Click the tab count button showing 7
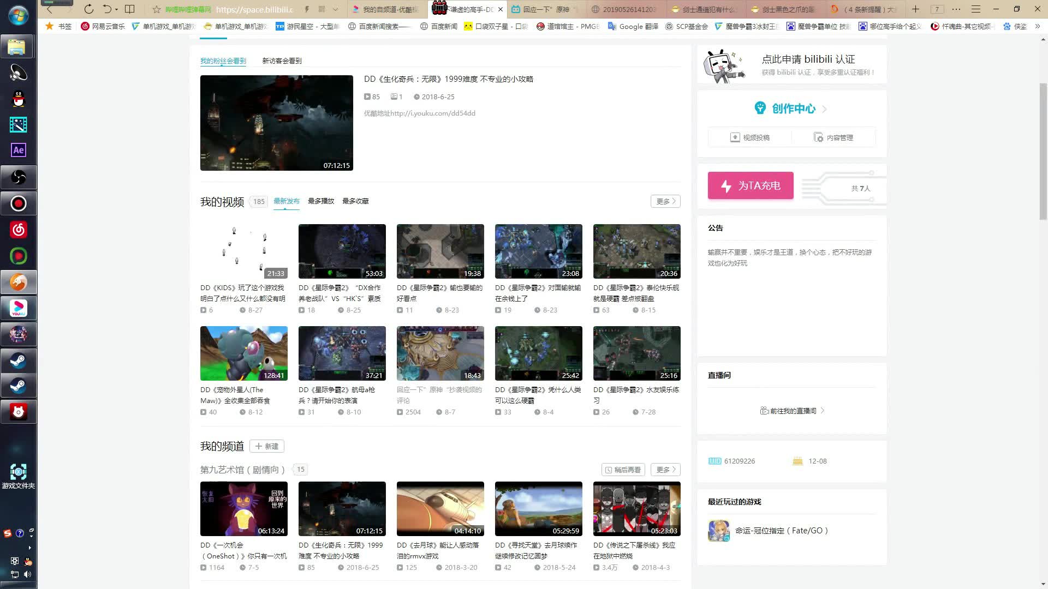Viewport: 1048px width, 589px height. [937, 9]
